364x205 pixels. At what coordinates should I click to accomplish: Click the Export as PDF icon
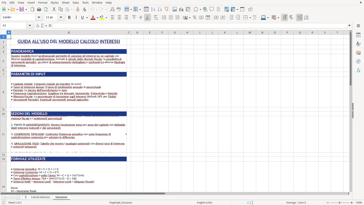[32, 9]
